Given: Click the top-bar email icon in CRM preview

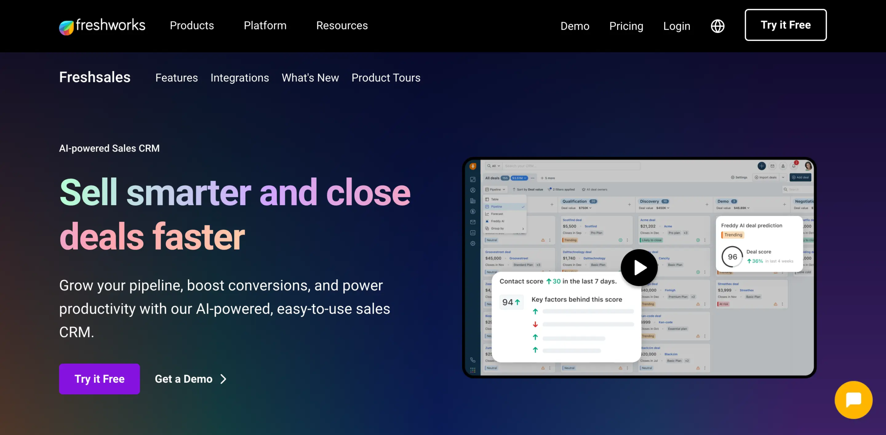Looking at the screenshot, I should point(772,166).
